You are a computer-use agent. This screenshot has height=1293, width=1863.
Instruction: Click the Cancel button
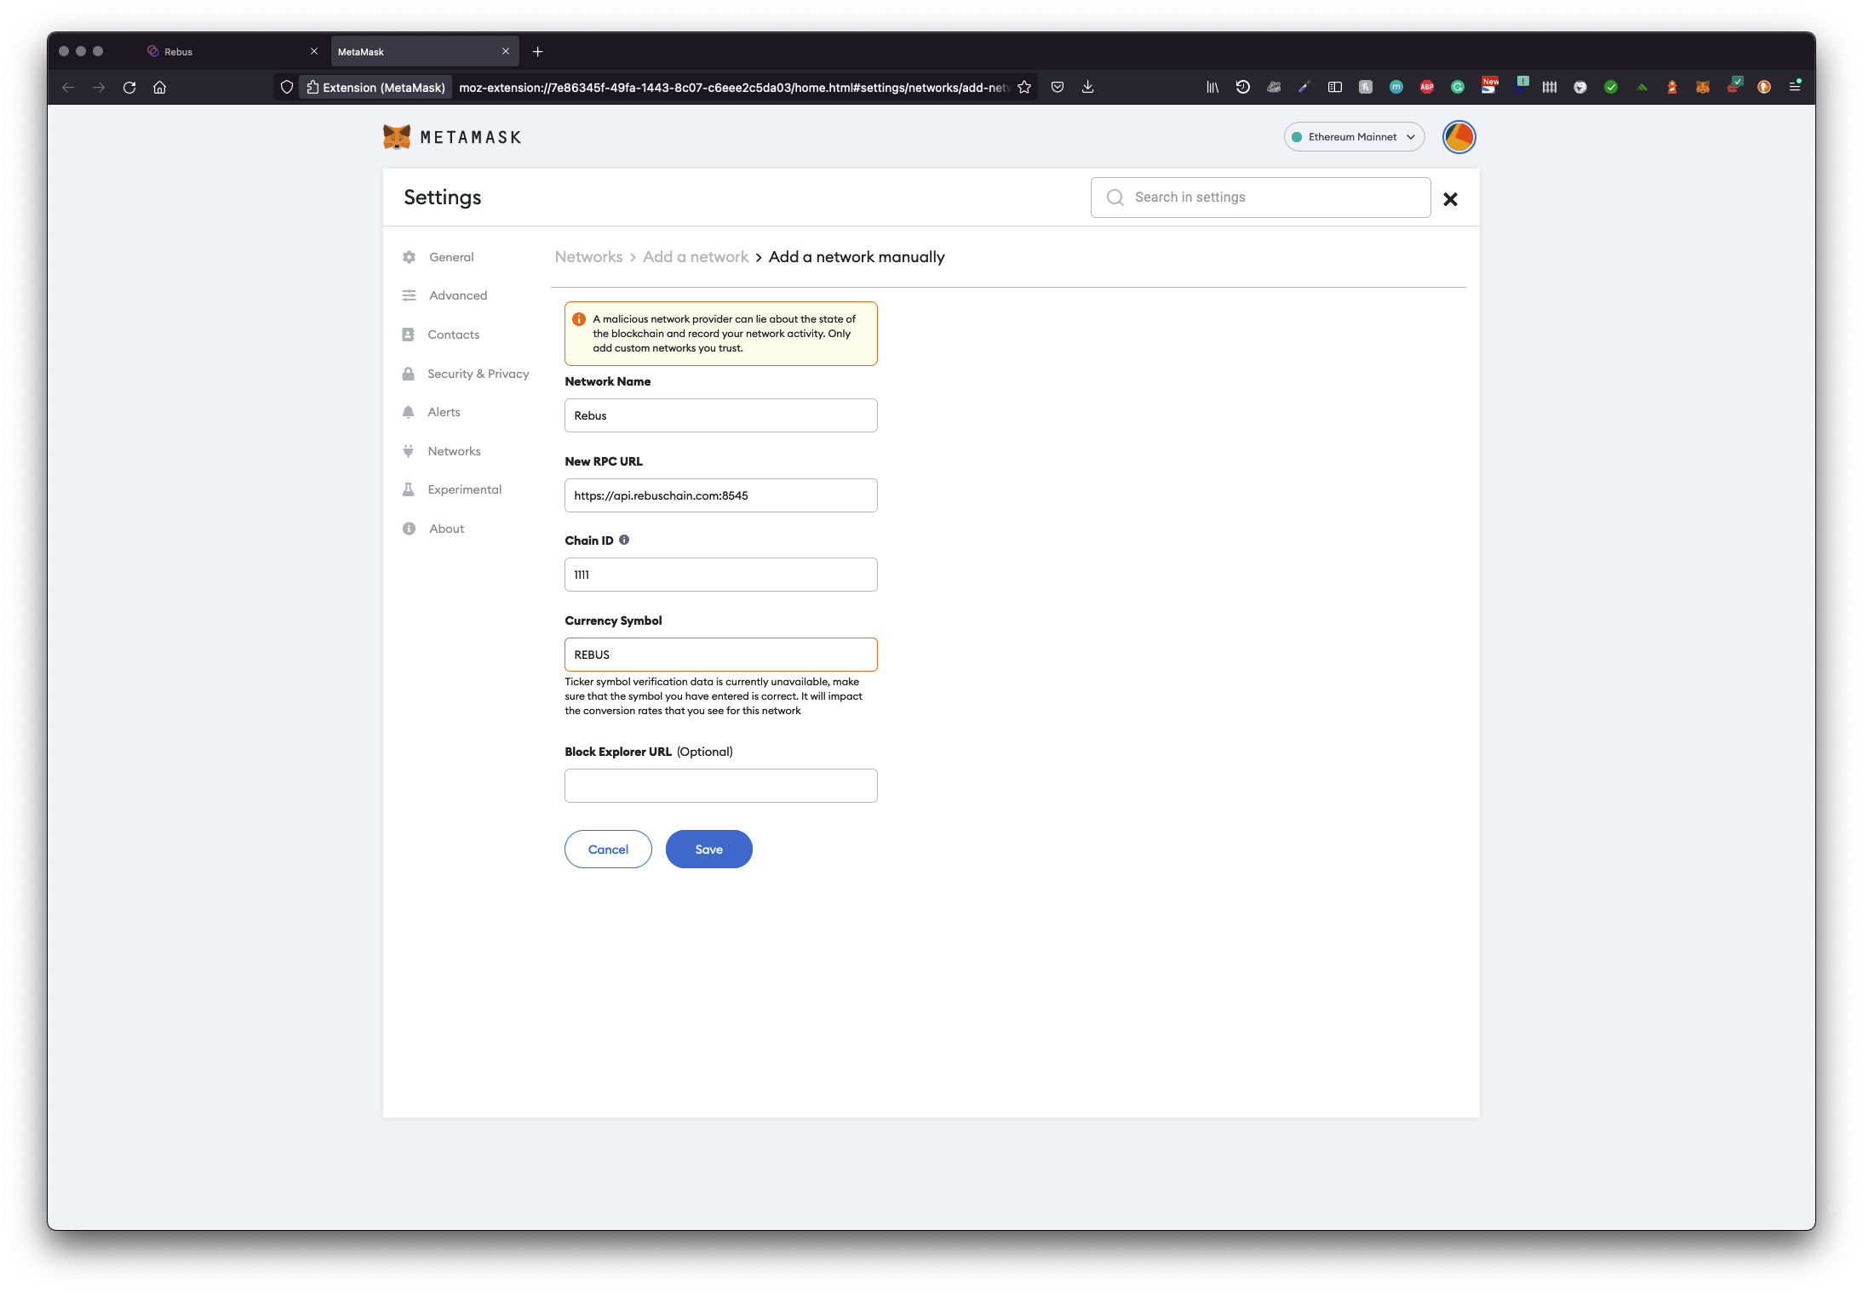pyautogui.click(x=608, y=850)
